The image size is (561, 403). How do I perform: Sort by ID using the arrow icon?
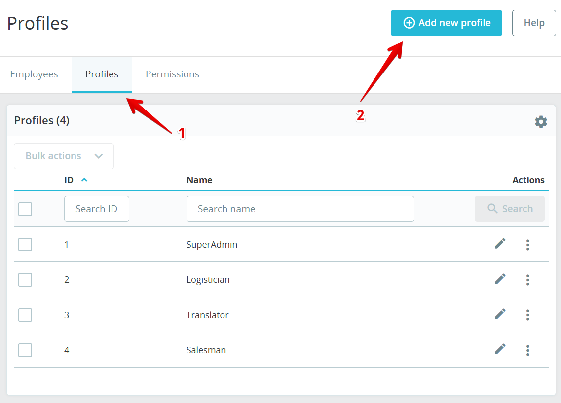[84, 180]
